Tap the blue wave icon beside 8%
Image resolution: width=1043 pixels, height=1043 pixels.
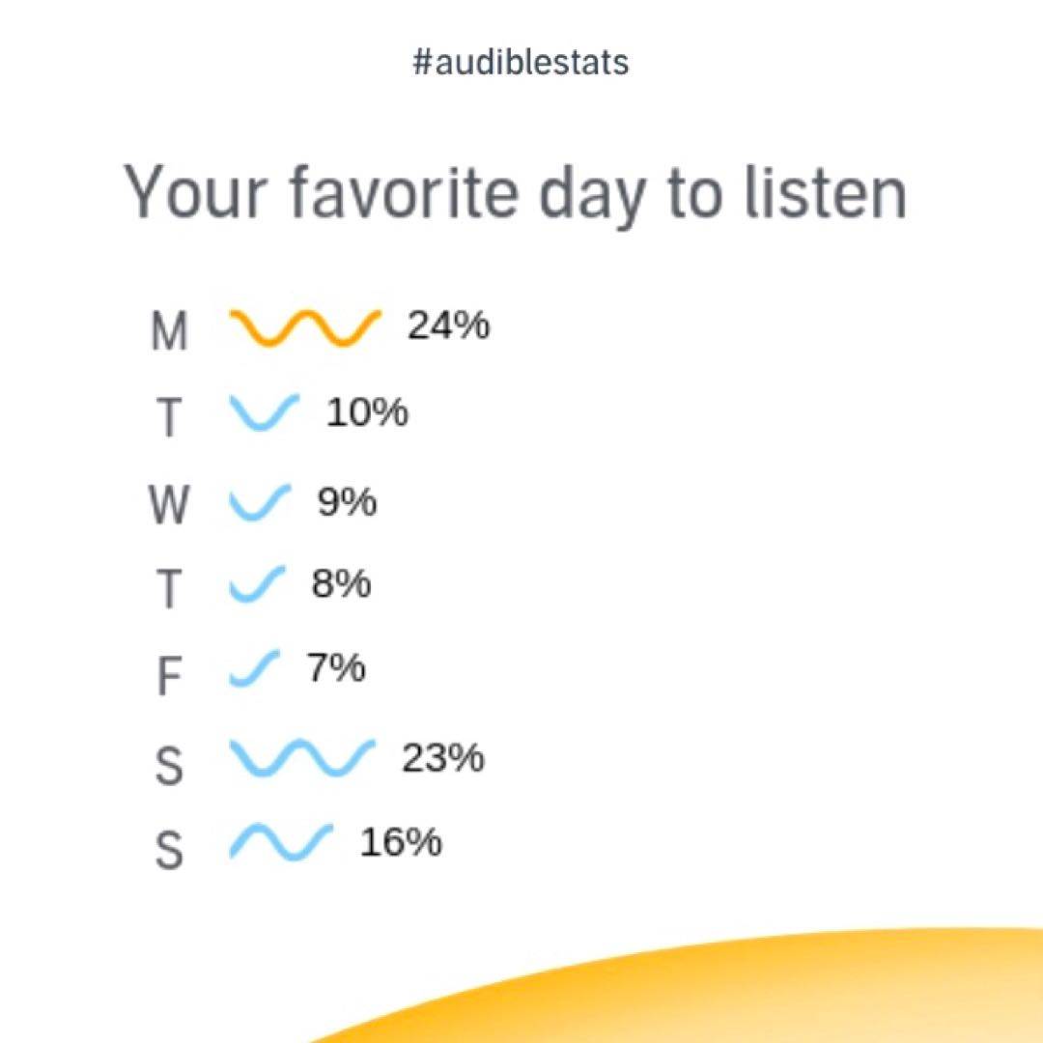pos(257,585)
